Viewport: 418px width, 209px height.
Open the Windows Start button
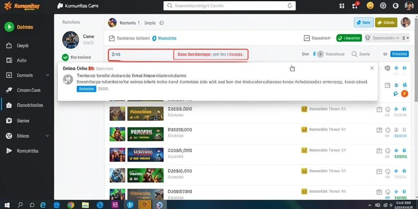(x=7, y=205)
